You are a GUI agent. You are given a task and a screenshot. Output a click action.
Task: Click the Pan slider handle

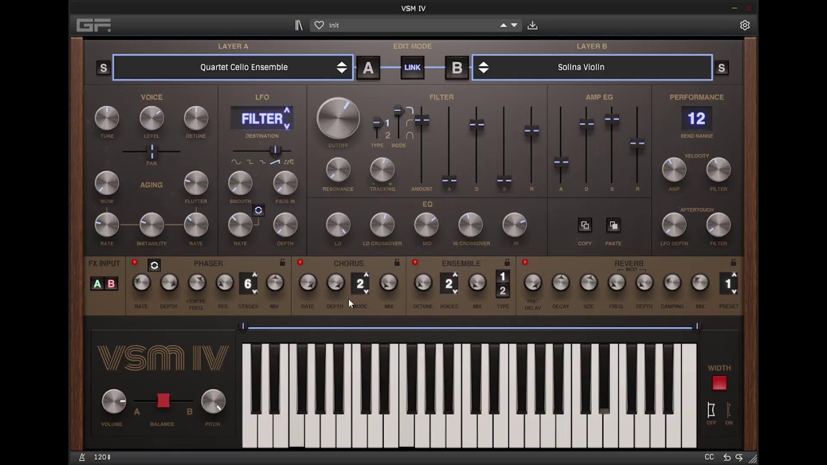pos(152,152)
